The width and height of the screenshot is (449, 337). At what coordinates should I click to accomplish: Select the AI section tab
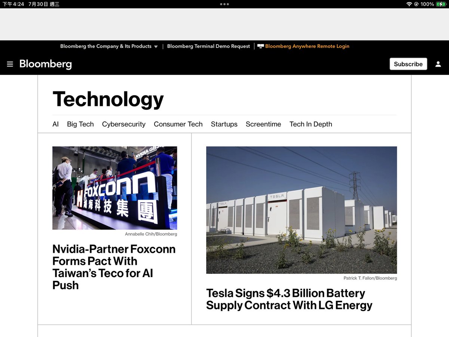coord(56,124)
